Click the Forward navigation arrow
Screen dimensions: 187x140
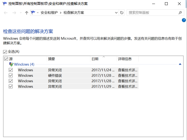click(x=14, y=13)
